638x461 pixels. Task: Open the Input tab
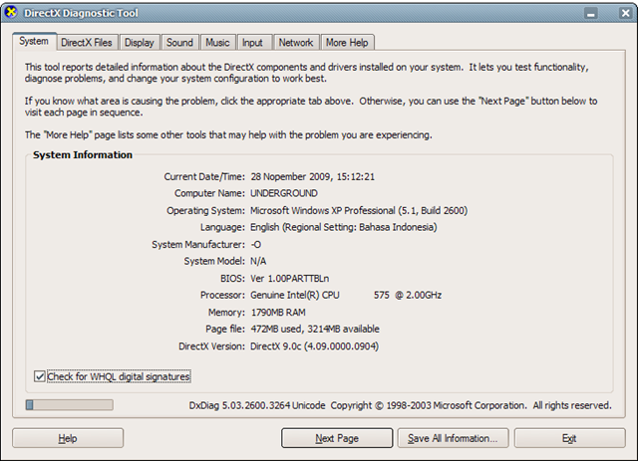(252, 43)
